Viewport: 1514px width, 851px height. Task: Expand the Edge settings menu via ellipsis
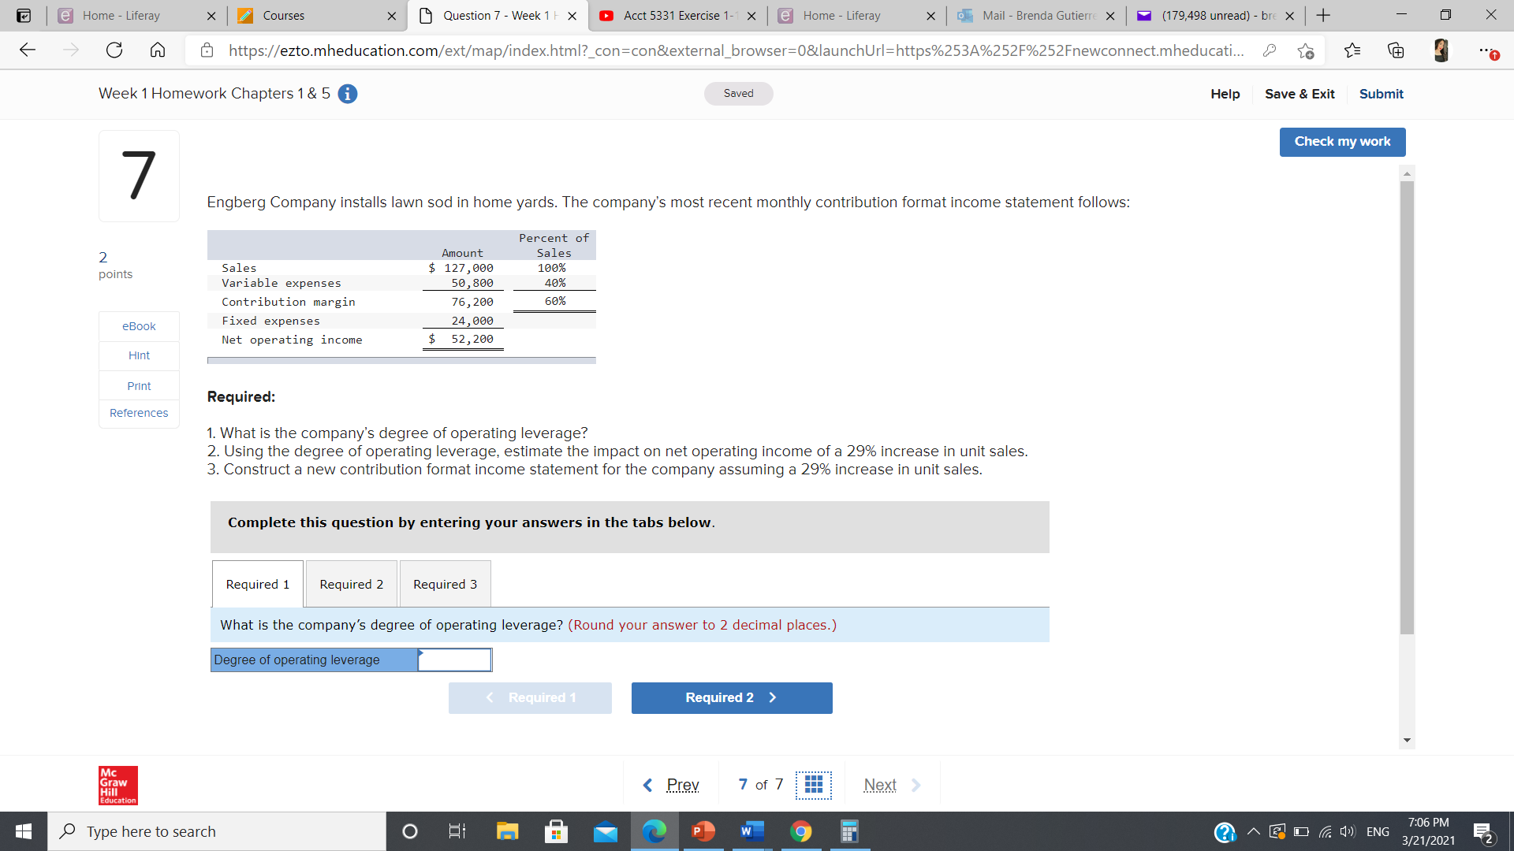coord(1487,50)
